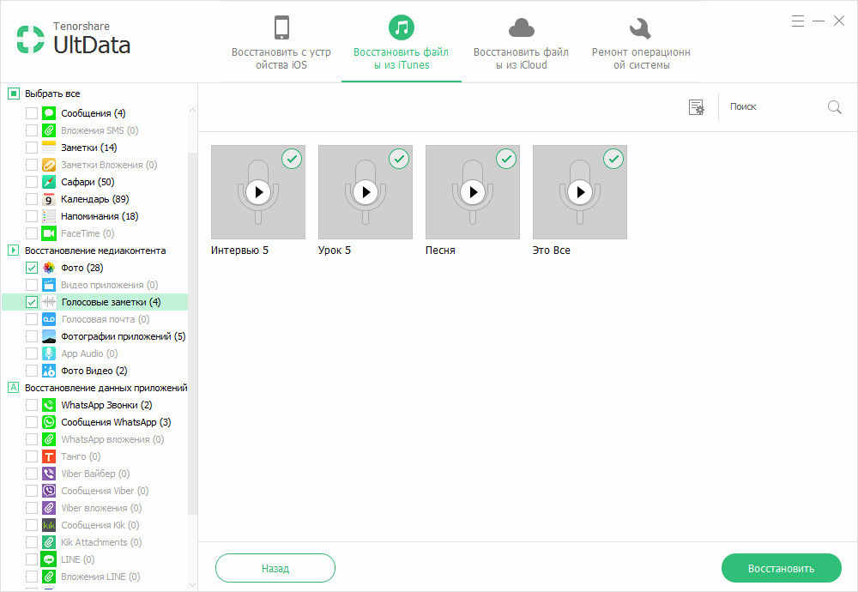Click the Kik messages icon
Screen dimensions: 858x592
(49, 525)
